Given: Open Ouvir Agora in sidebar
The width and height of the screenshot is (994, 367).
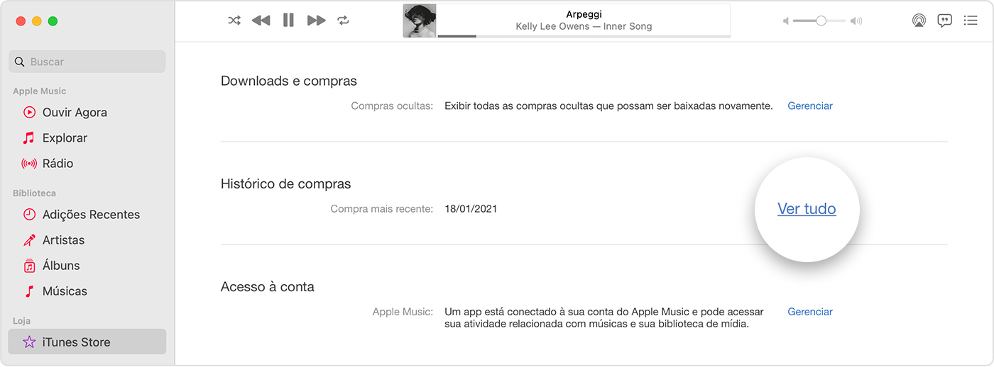Looking at the screenshot, I should point(75,112).
